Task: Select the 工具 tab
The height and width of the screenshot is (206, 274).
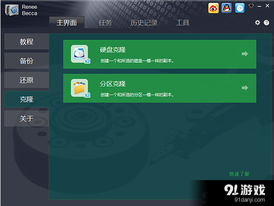Action: click(183, 23)
